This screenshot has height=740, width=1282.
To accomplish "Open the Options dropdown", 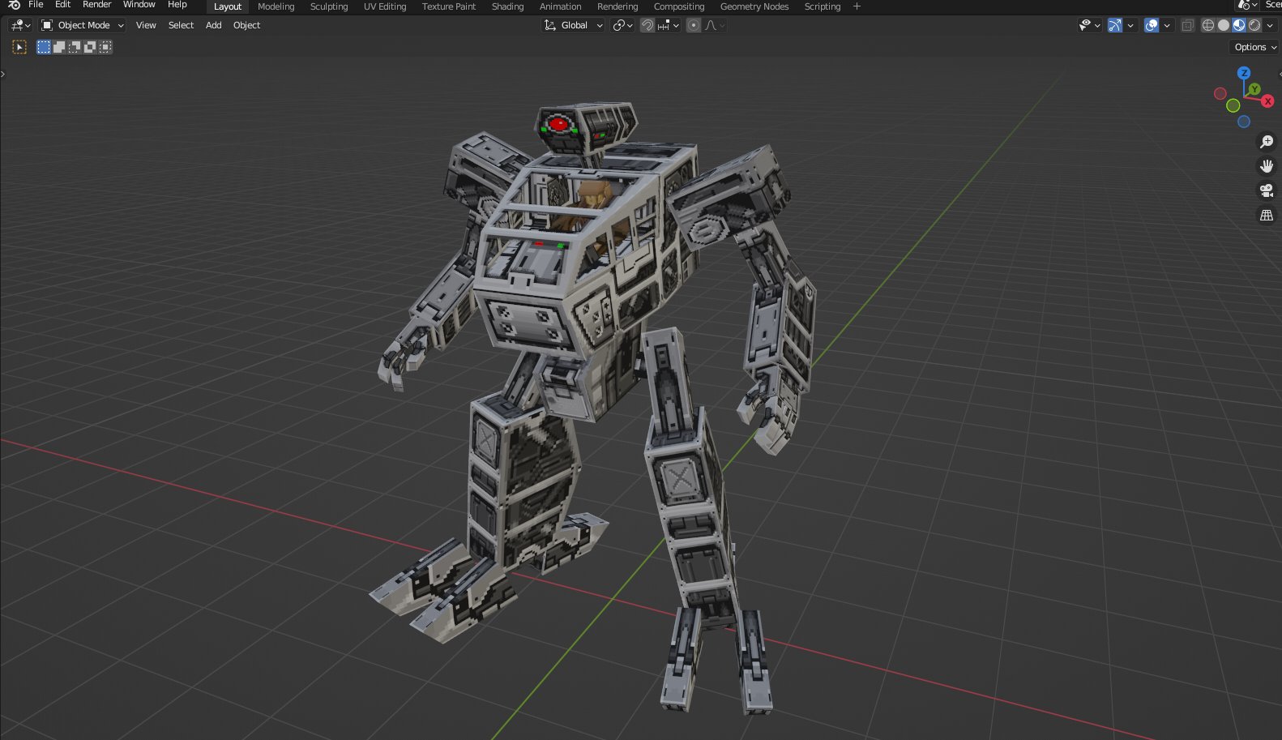I will [1255, 47].
